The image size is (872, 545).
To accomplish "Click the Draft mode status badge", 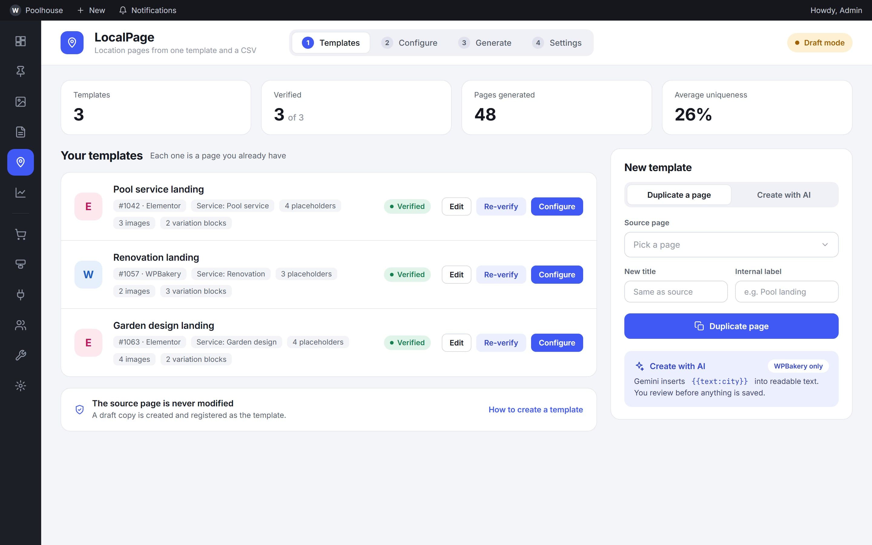I will [x=819, y=42].
